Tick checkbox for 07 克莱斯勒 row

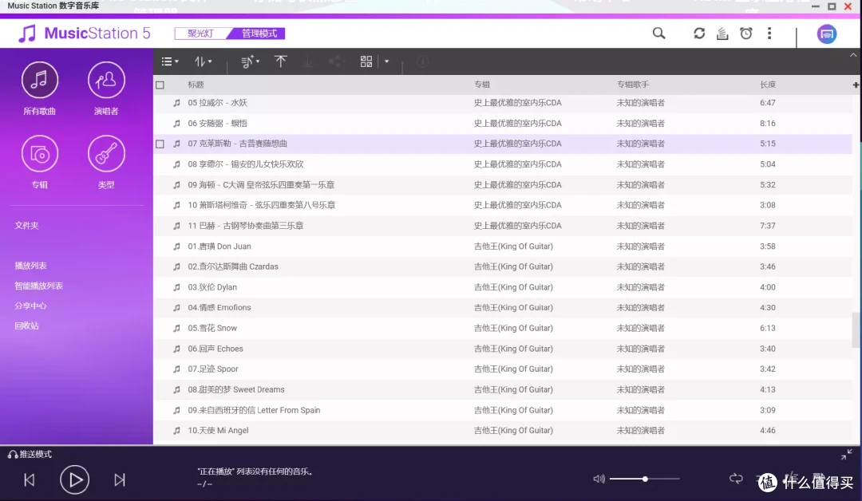point(160,144)
